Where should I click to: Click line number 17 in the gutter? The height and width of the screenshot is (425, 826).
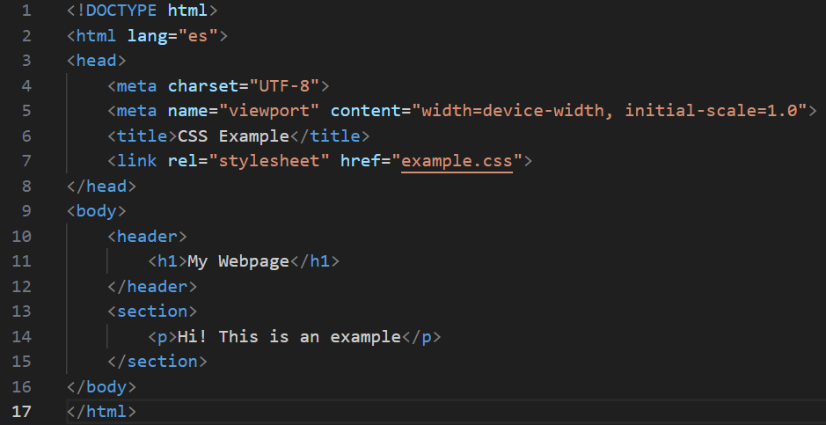(22, 411)
